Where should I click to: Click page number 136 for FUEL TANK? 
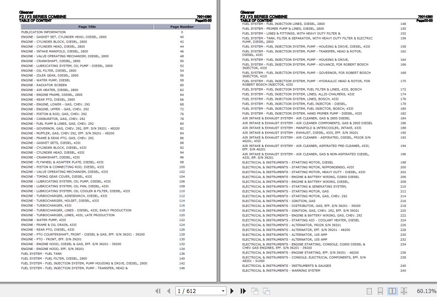(182, 254)
